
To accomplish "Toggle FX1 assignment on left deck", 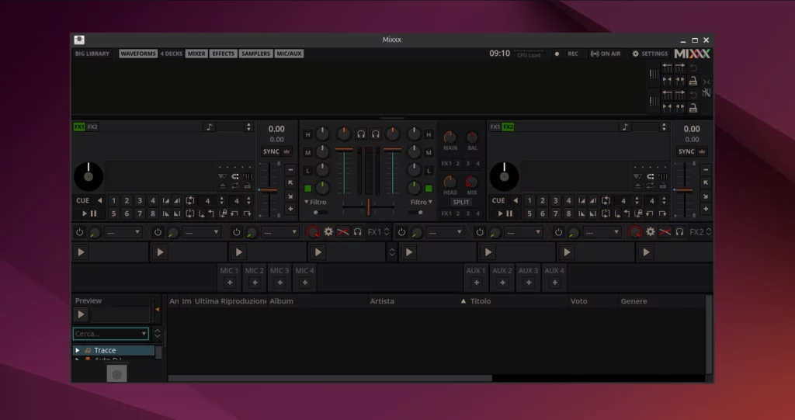I will point(79,127).
